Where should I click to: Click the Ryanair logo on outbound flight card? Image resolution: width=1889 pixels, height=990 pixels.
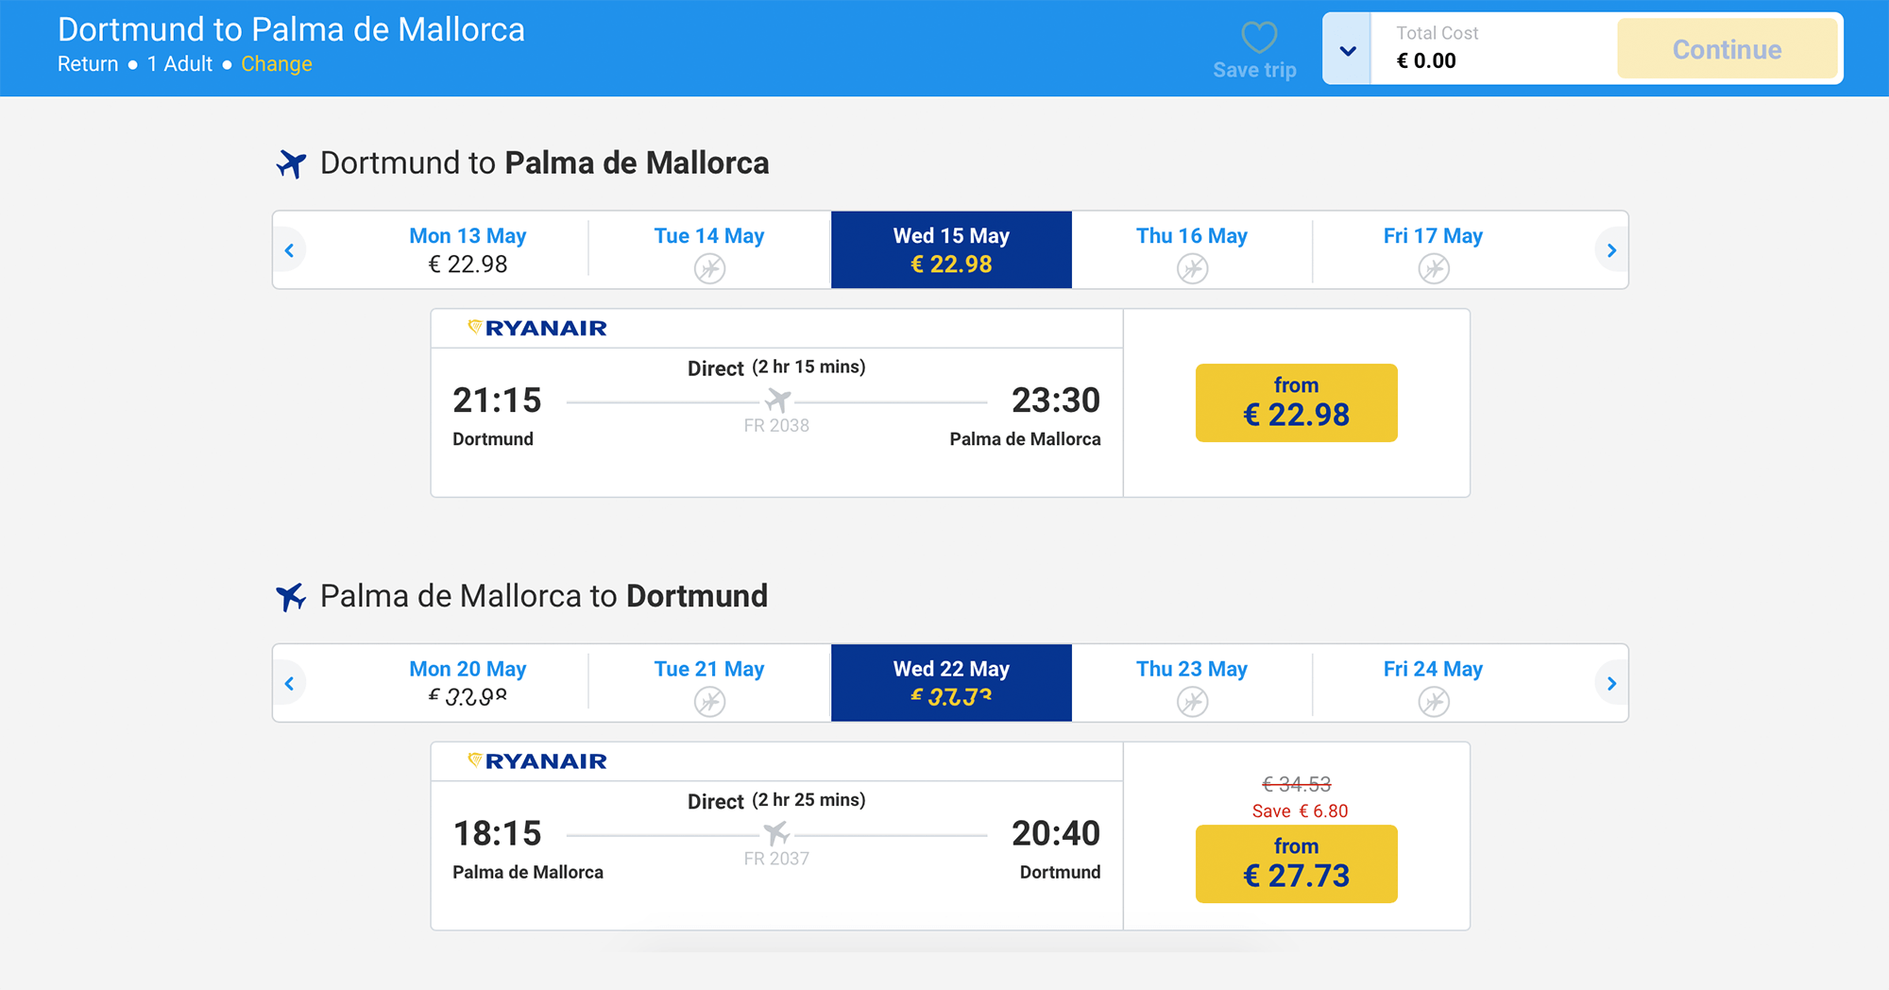pos(537,328)
